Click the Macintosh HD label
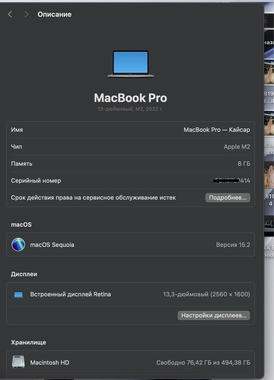The image size is (274, 380). tap(50, 362)
